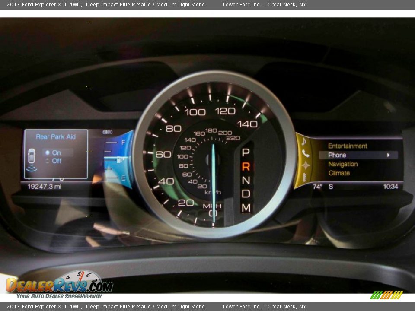Tap the thermometer climate icon

(305, 176)
